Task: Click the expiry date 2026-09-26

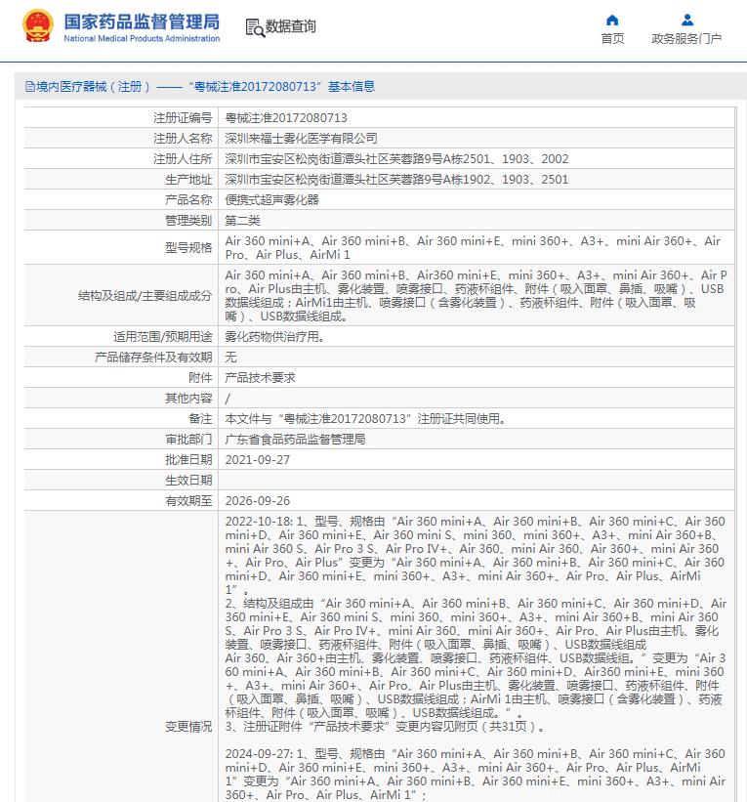Action: (x=257, y=500)
